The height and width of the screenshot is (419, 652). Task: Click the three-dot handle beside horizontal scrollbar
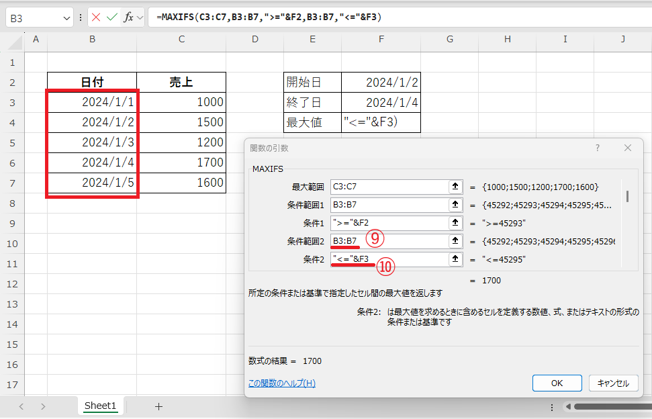pos(552,407)
